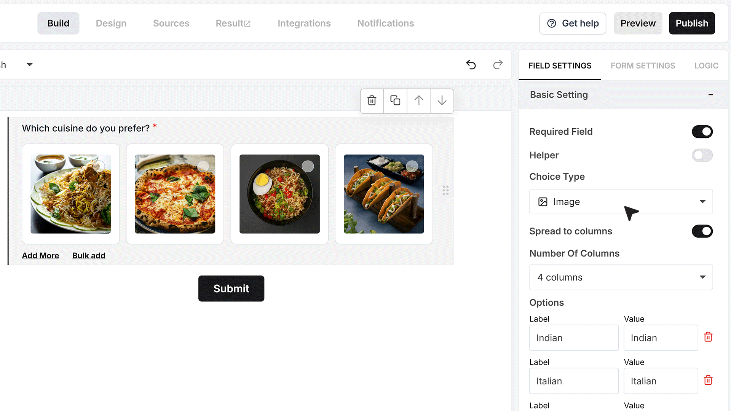Open the Form Settings tab
This screenshot has height=411, width=731.
643,65
